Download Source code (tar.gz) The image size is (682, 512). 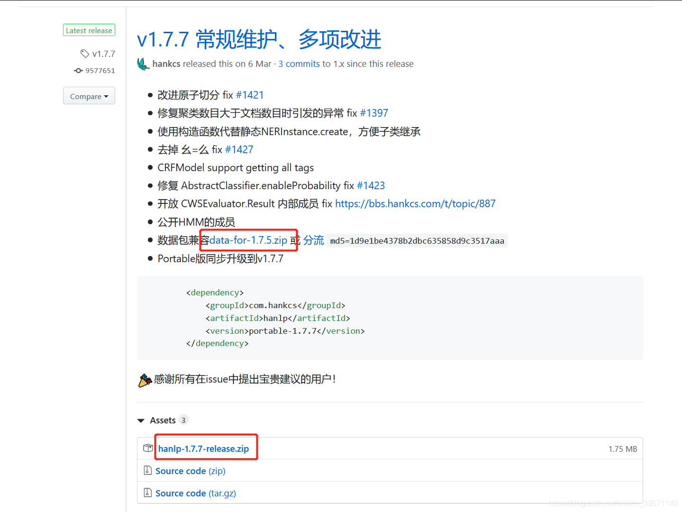tap(196, 493)
